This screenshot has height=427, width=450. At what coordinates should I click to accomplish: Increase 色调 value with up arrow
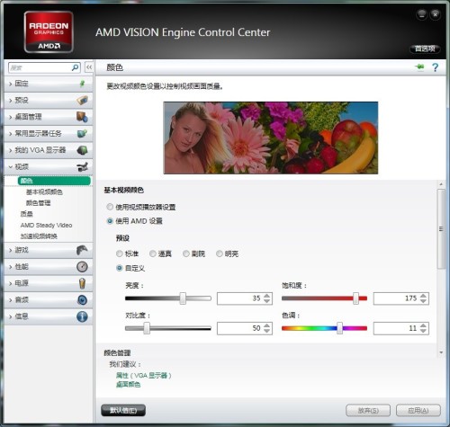423,325
